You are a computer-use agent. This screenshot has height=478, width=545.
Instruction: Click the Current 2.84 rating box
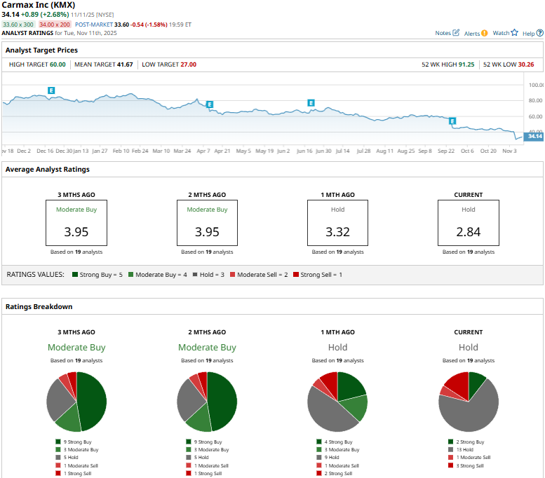tap(468, 223)
